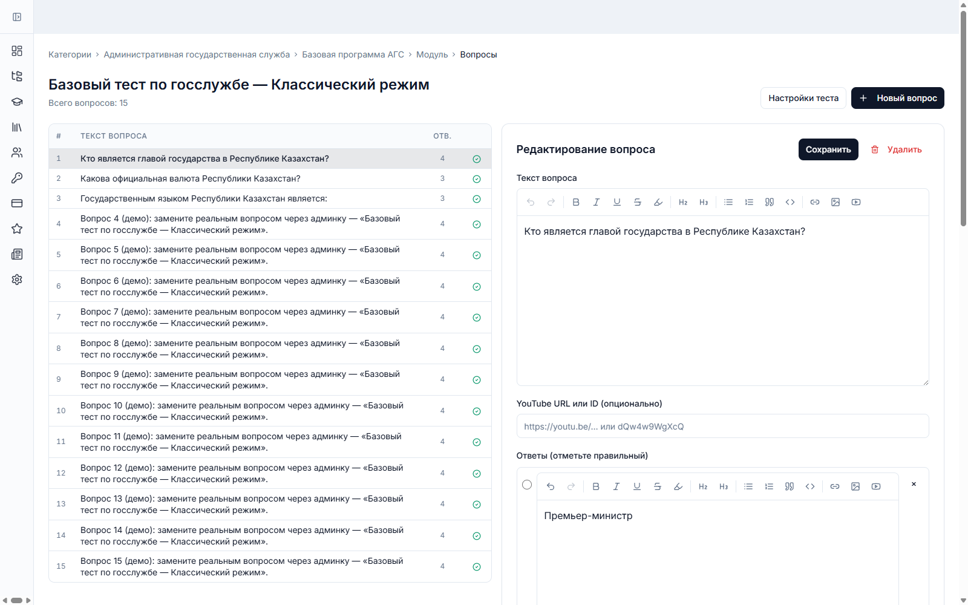
Task: Set H2 heading in question text editor
Action: click(x=683, y=202)
